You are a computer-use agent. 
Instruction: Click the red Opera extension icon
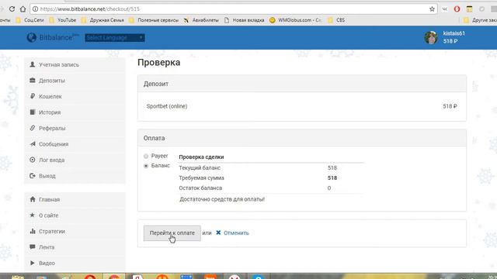click(x=457, y=9)
